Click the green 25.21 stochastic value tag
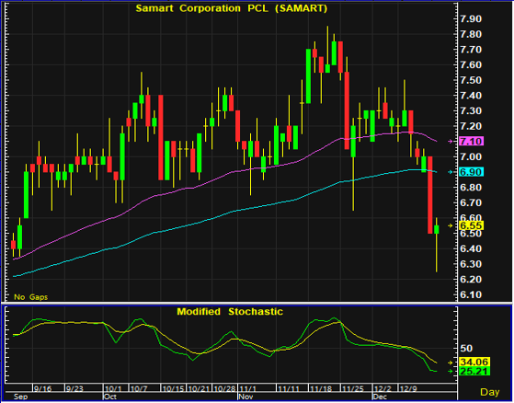The height and width of the screenshot is (403, 514). [x=474, y=372]
